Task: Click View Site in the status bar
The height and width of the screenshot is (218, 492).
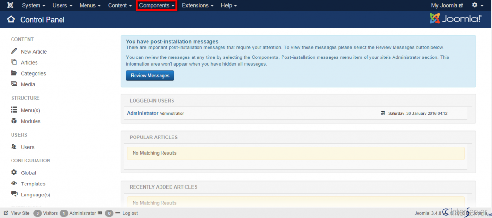Action: tap(20, 213)
